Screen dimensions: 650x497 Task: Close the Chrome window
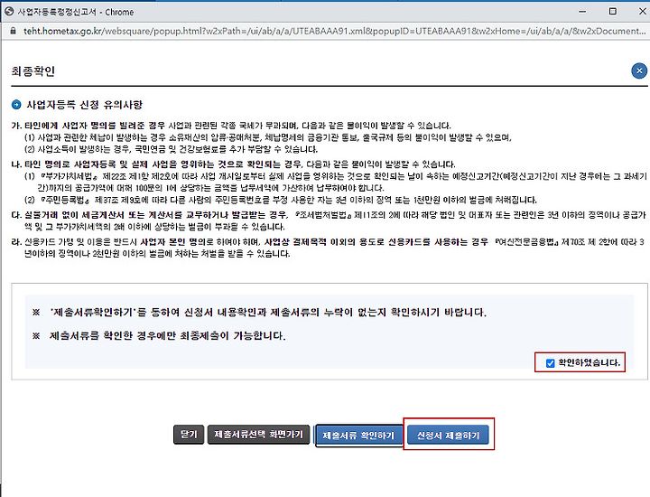coord(642,11)
